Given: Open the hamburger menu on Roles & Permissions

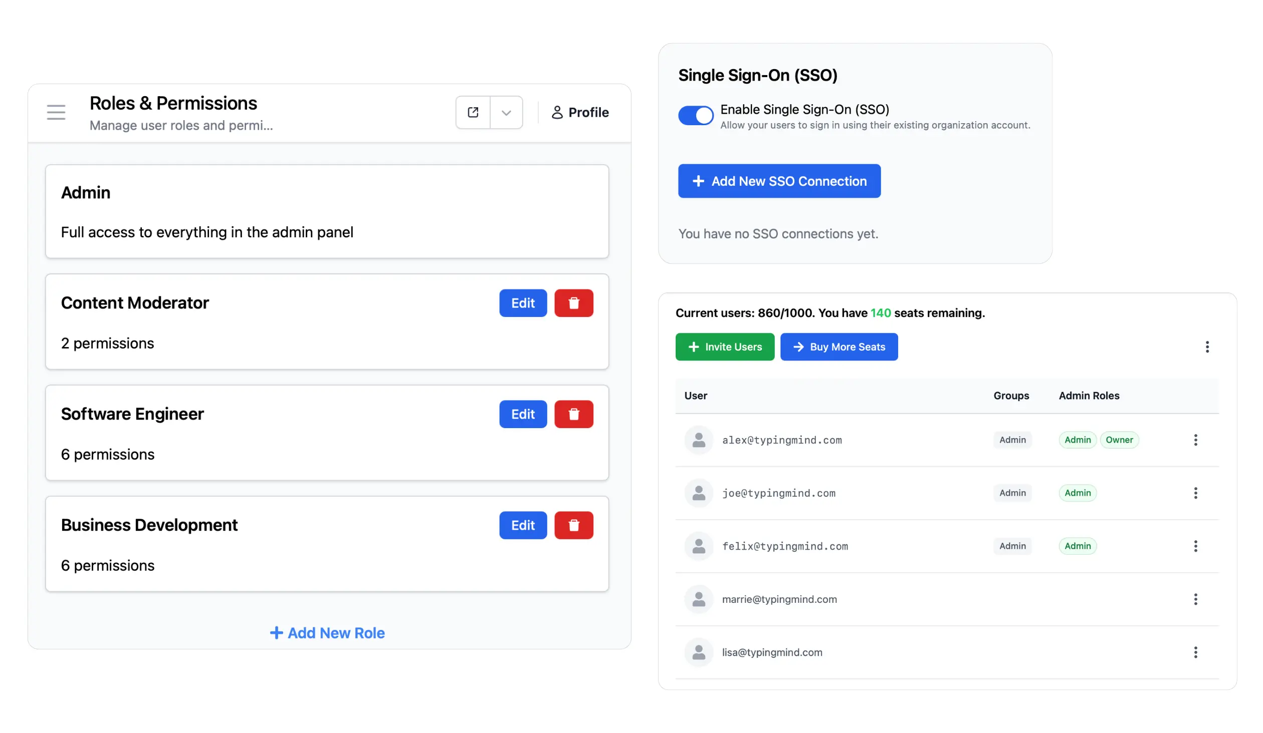Looking at the screenshot, I should point(56,112).
